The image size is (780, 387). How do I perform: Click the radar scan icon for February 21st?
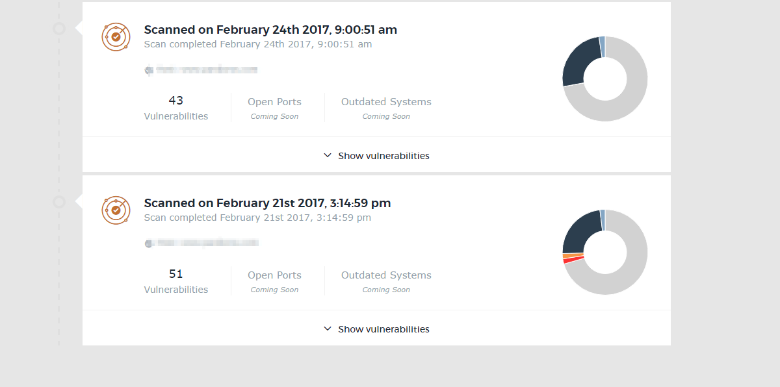click(x=116, y=210)
